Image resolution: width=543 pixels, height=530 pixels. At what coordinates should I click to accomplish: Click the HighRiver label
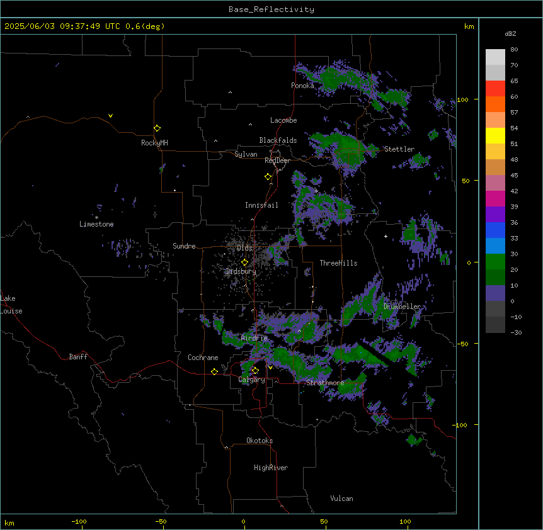[x=271, y=468]
